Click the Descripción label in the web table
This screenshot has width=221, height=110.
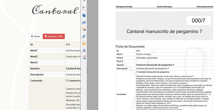point(37,75)
